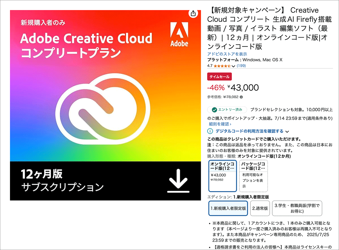Expand デジタルコードの利用方法を確認する chevron
Viewport: 339px width, 250px height.
(x=287, y=131)
